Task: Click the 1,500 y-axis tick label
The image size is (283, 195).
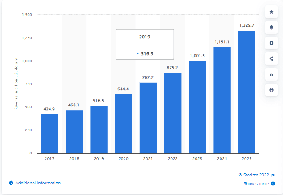Action: tap(27, 15)
